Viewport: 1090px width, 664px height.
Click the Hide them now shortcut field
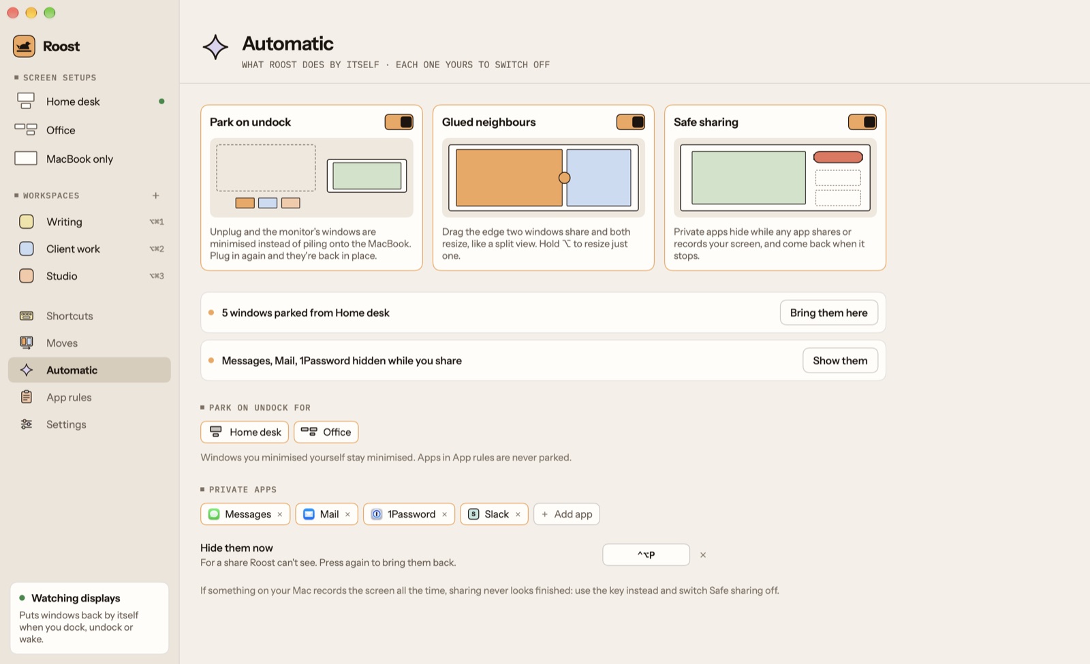(x=646, y=554)
